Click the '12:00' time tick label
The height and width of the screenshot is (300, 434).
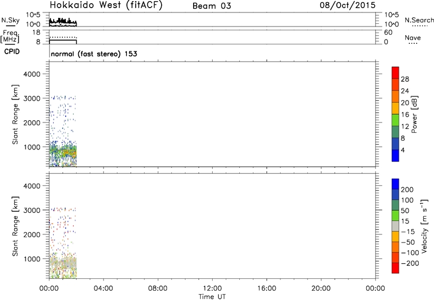point(212,289)
